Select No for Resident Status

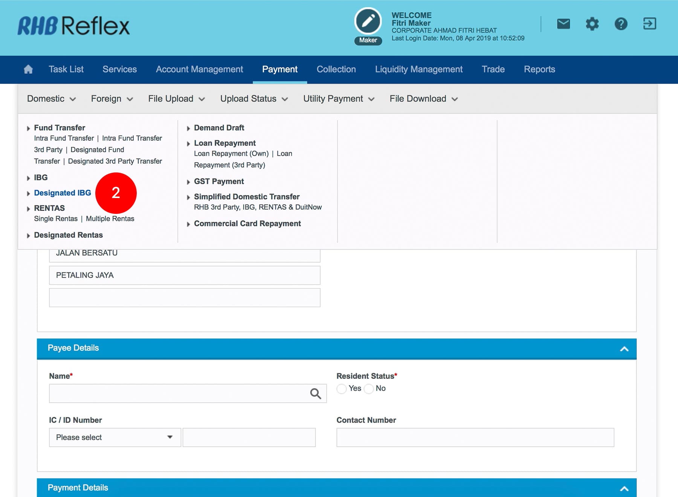click(x=369, y=389)
